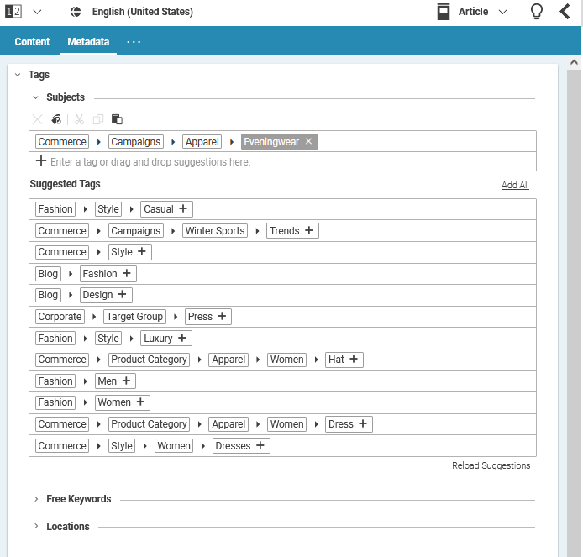Expand the Free Keywords section
Viewport: 583px width, 557px height.
[36, 499]
